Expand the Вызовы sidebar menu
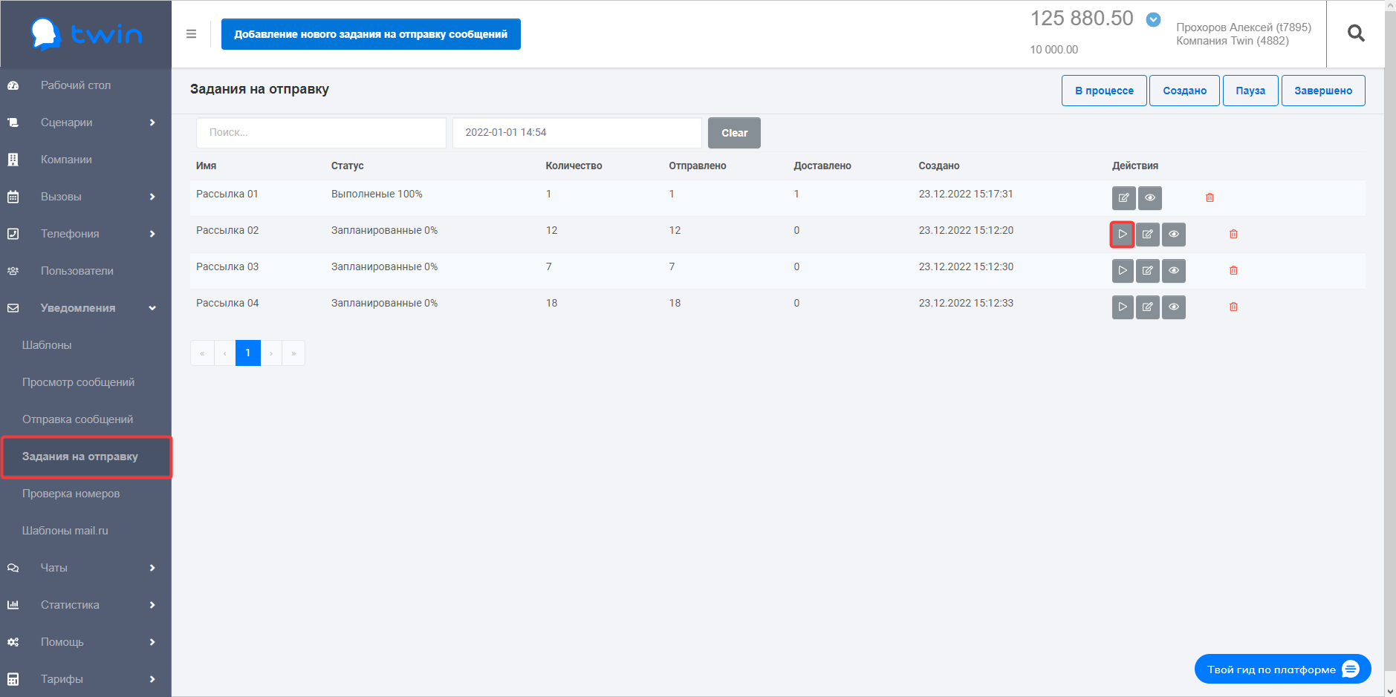 (x=85, y=197)
